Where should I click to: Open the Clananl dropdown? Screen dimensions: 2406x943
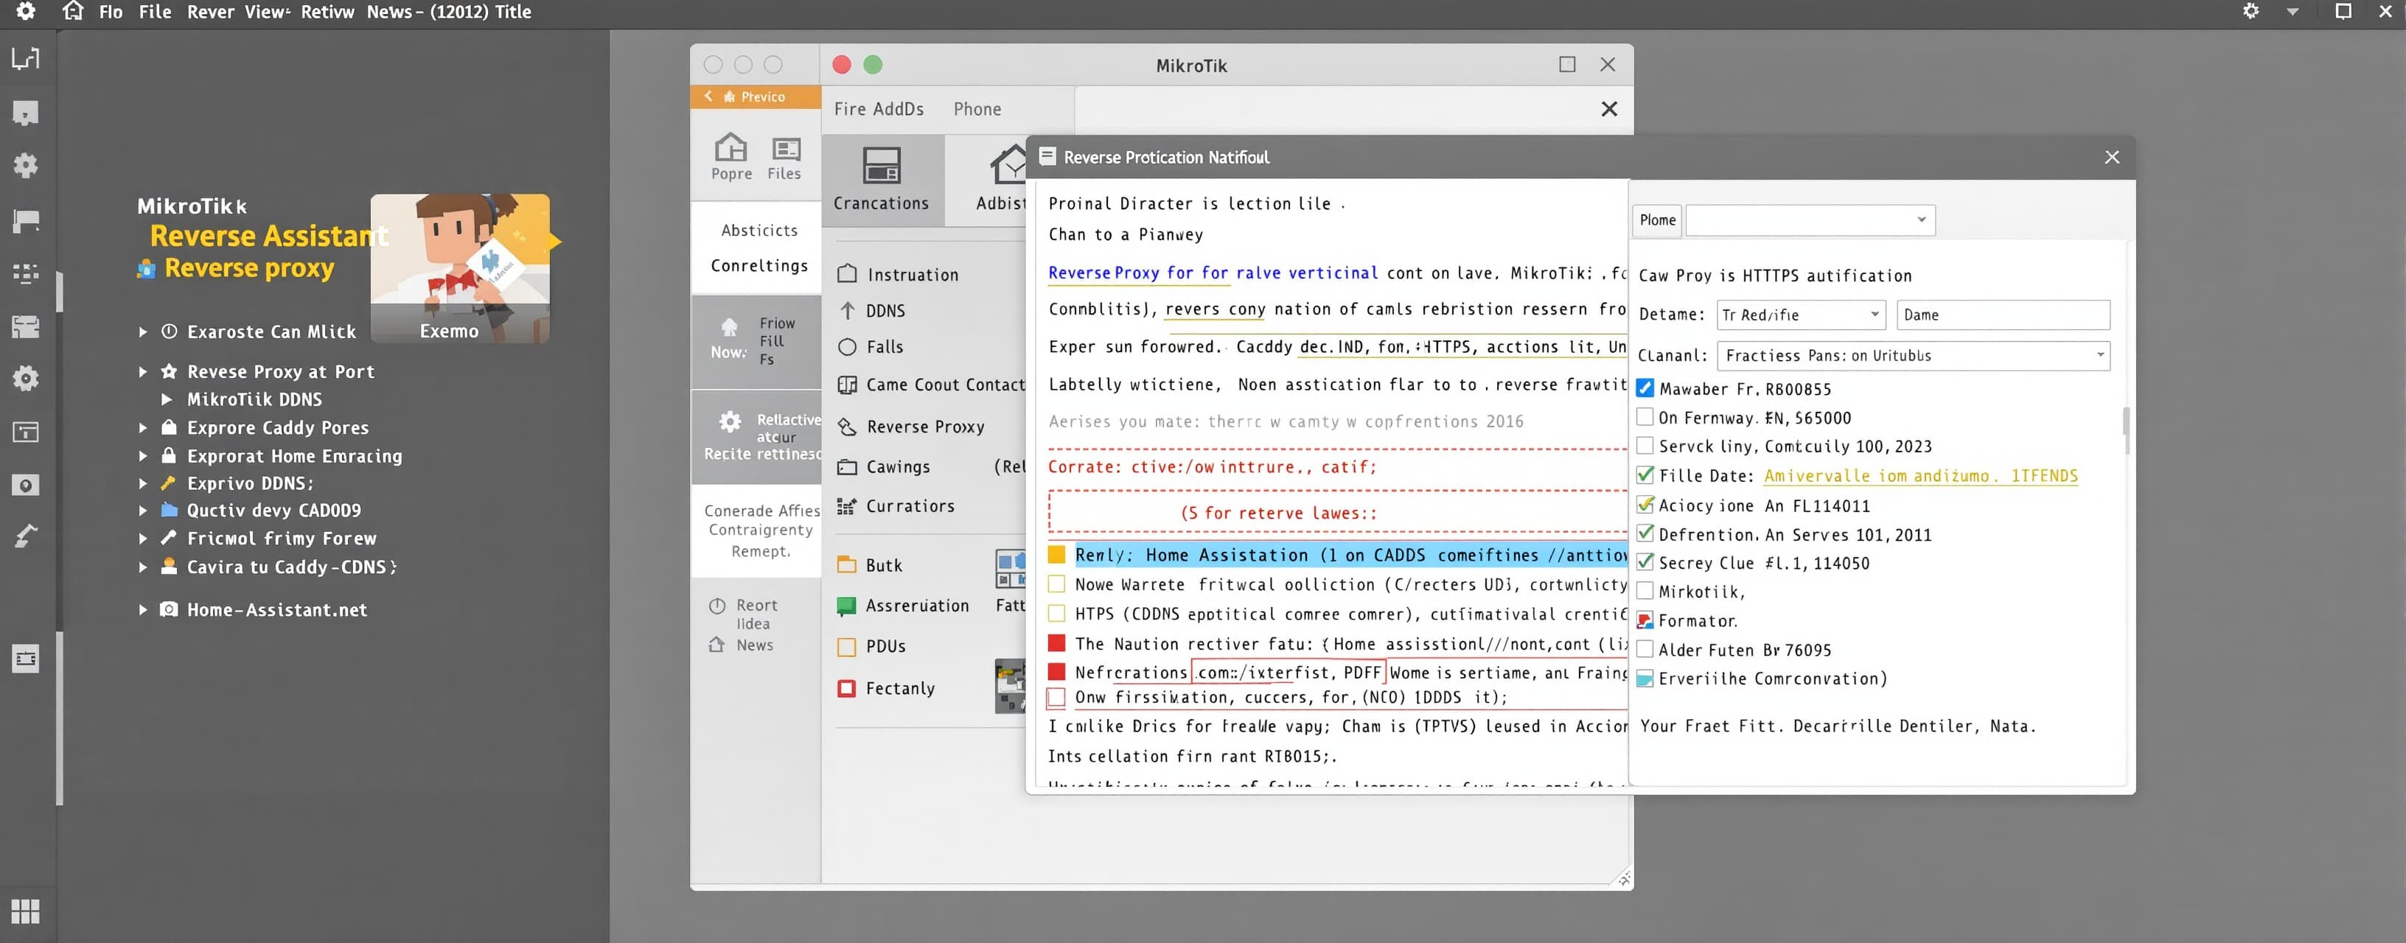pyautogui.click(x=1913, y=355)
